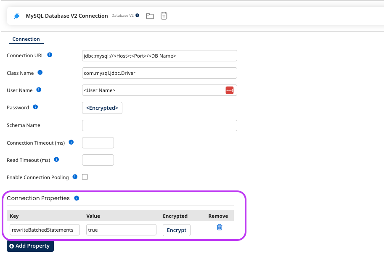Click the info icon beside User Name

point(39,90)
